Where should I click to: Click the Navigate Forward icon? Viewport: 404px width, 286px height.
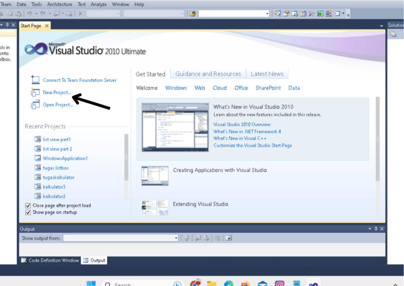point(69,14)
